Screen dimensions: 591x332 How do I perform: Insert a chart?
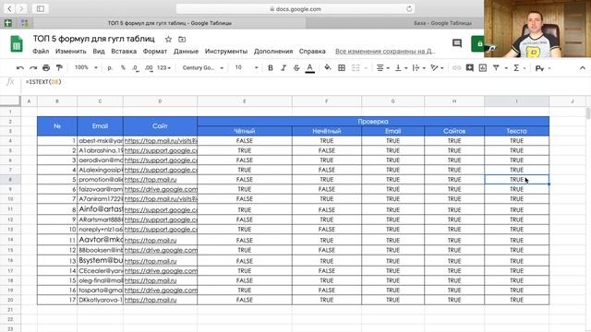pyautogui.click(x=483, y=67)
